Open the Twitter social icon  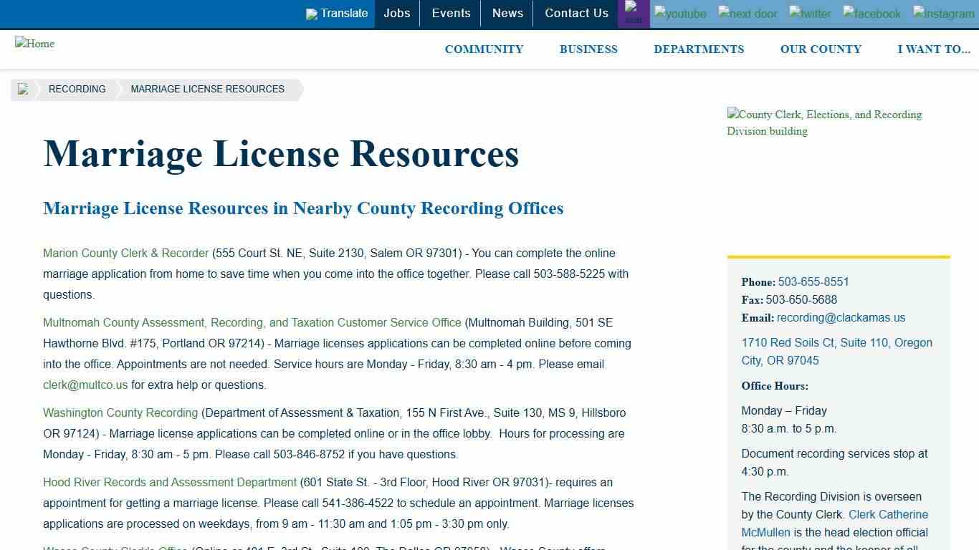click(810, 14)
